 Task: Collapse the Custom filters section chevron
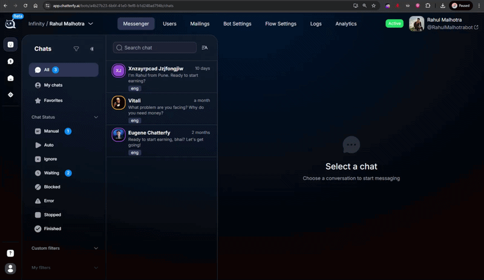[96, 248]
